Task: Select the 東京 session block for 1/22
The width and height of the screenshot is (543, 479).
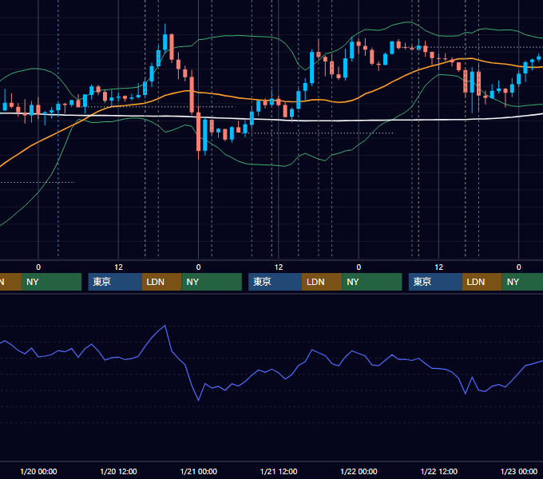Action: pyautogui.click(x=435, y=282)
